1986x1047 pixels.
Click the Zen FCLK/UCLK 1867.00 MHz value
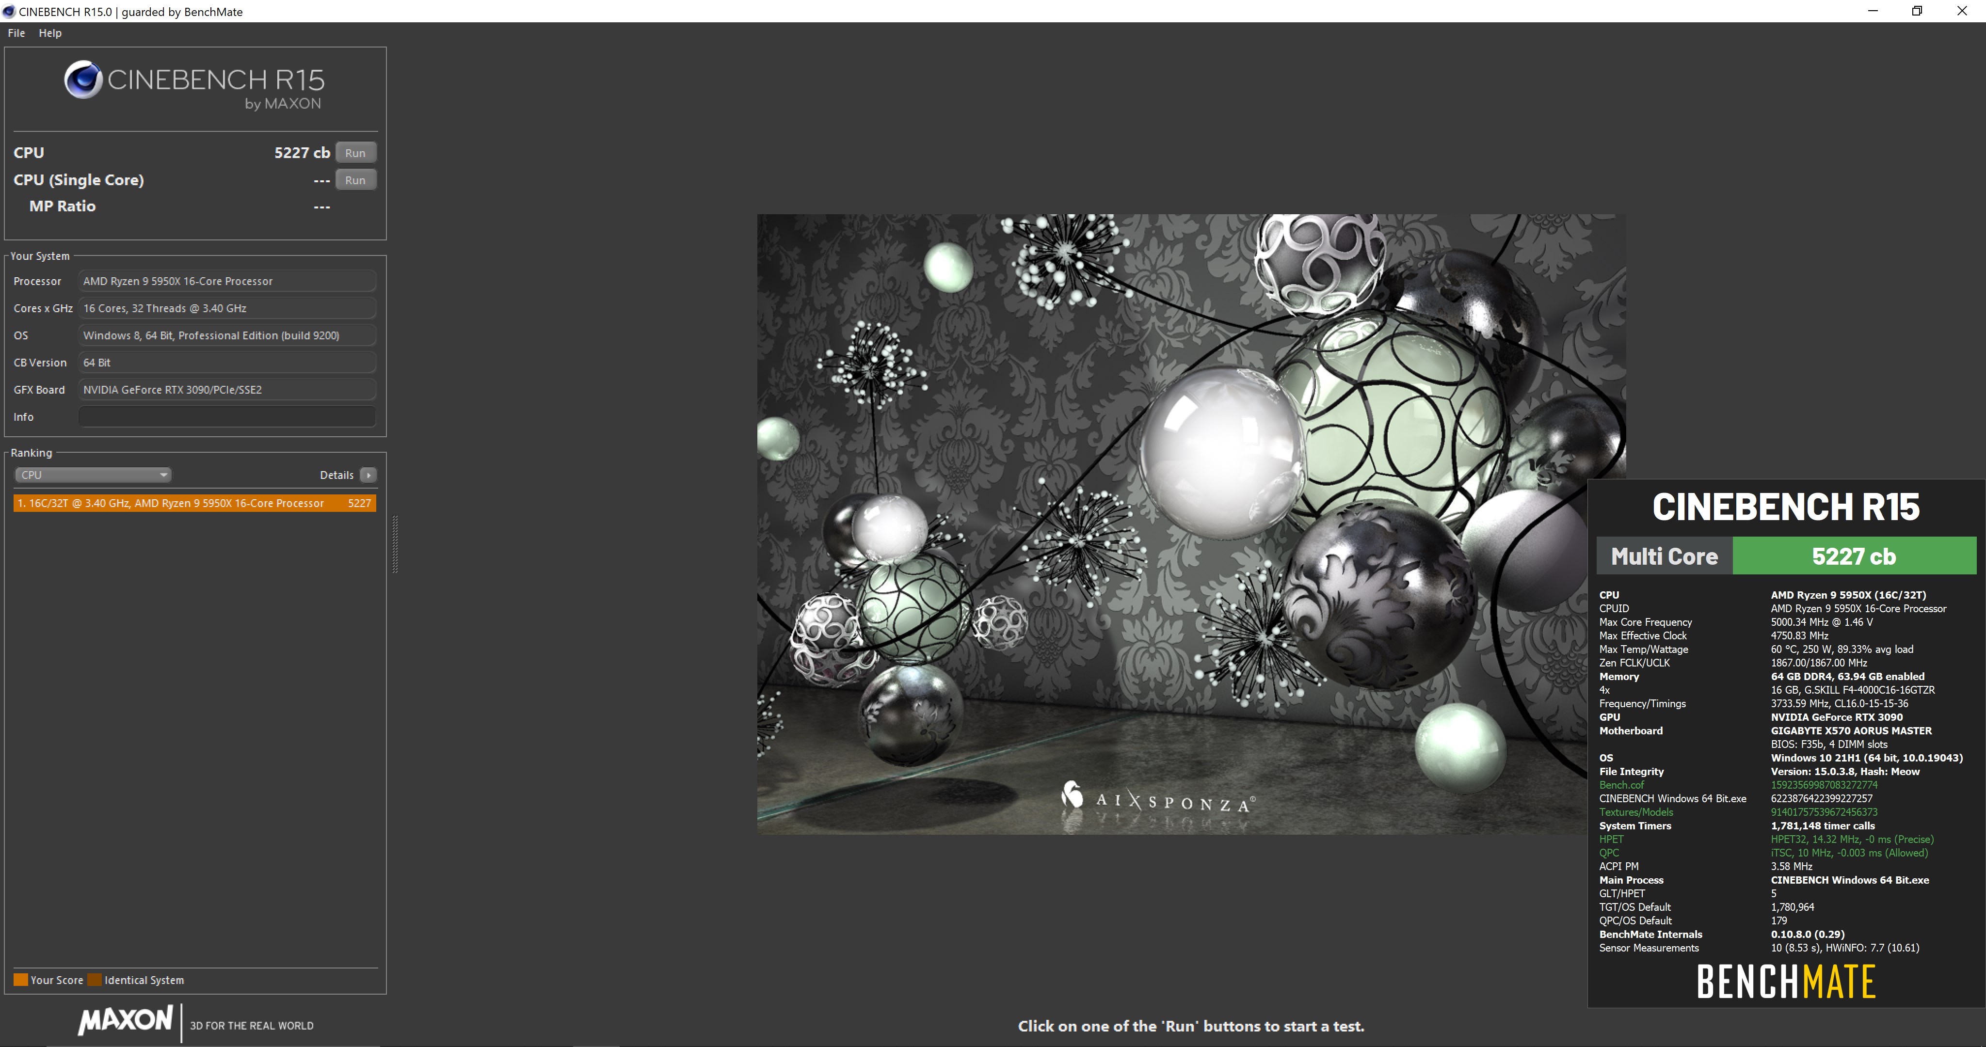pyautogui.click(x=1819, y=662)
